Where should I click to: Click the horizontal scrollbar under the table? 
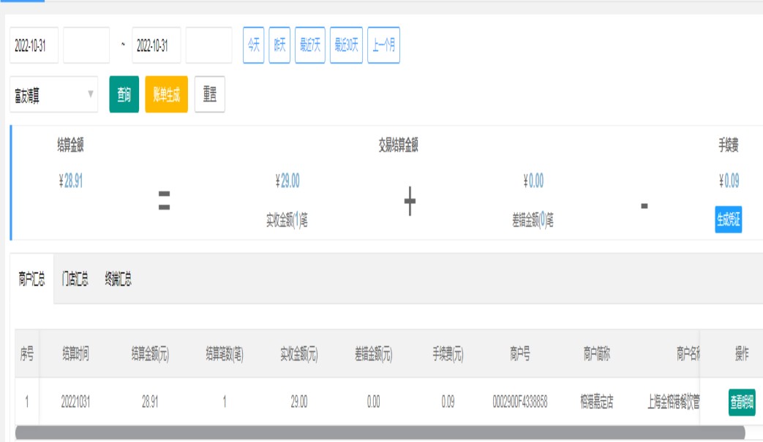379,433
